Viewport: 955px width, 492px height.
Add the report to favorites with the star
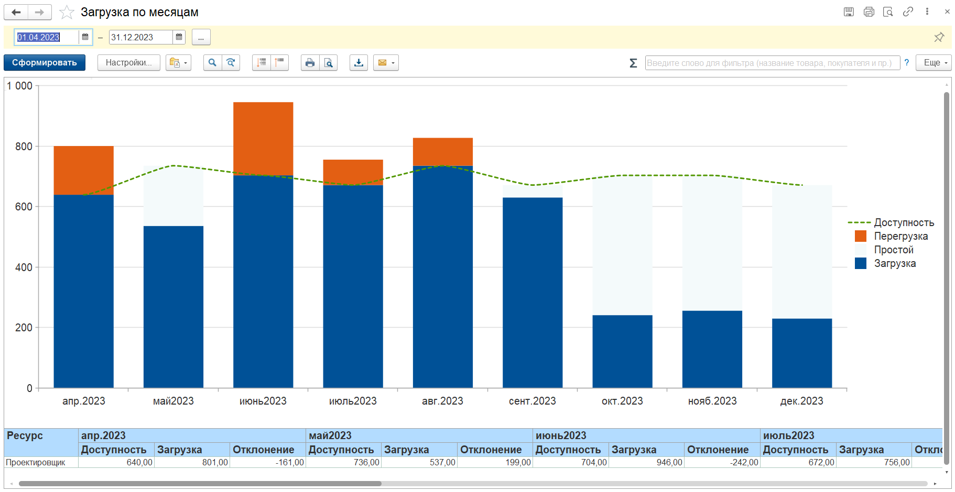(x=67, y=12)
